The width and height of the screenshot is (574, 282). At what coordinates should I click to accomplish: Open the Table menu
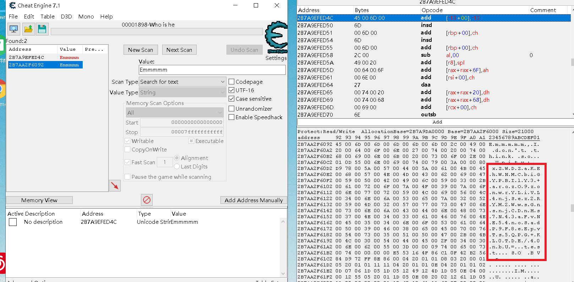[48, 16]
